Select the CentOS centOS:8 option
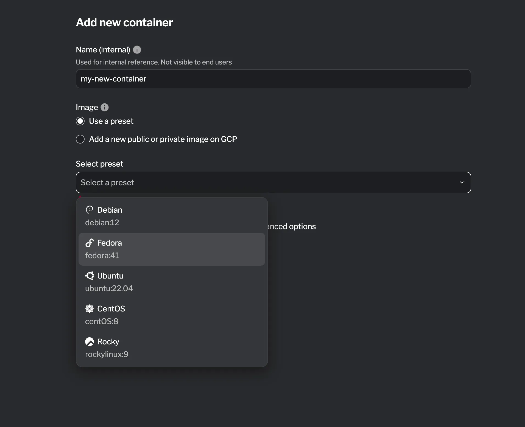The image size is (525, 427). [172, 315]
